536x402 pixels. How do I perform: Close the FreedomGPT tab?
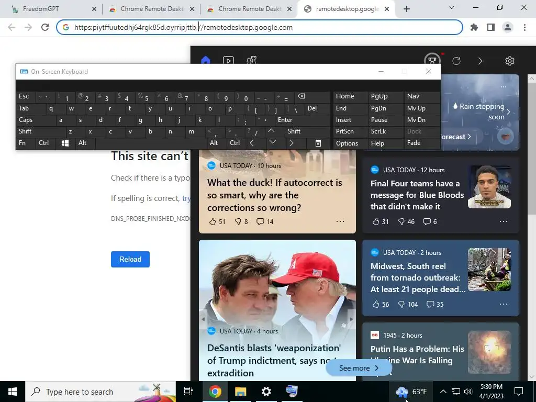94,9
